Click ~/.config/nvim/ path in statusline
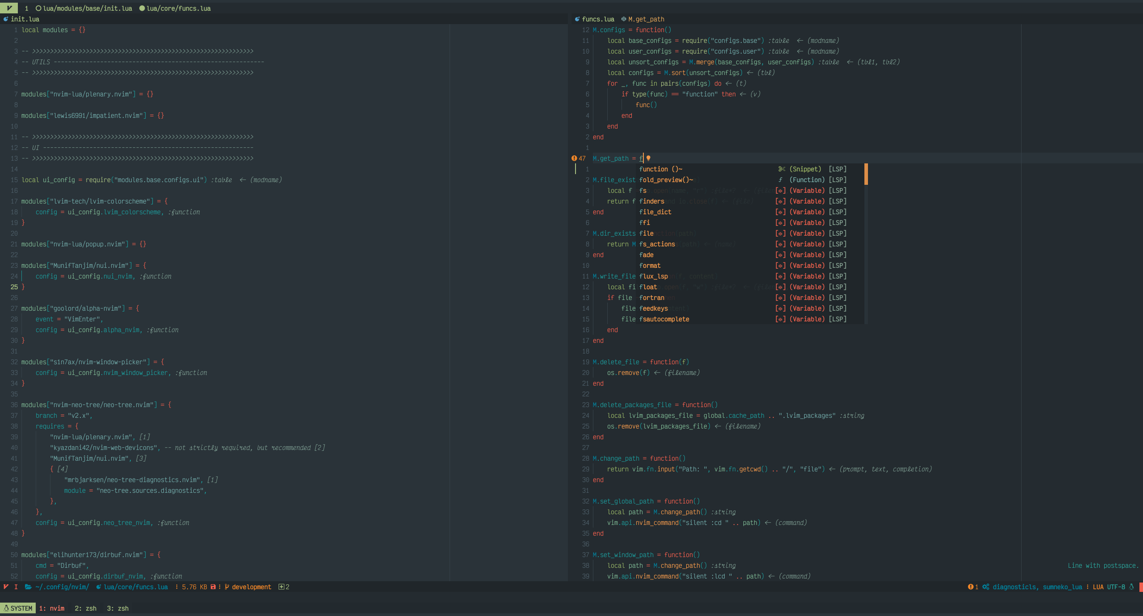The height and width of the screenshot is (616, 1143). [x=62, y=587]
